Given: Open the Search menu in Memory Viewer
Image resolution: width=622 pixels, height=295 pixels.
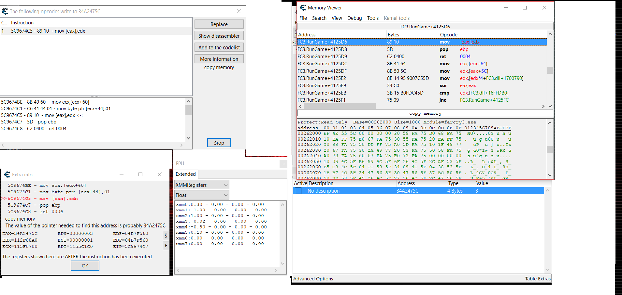Looking at the screenshot, I should [319, 18].
